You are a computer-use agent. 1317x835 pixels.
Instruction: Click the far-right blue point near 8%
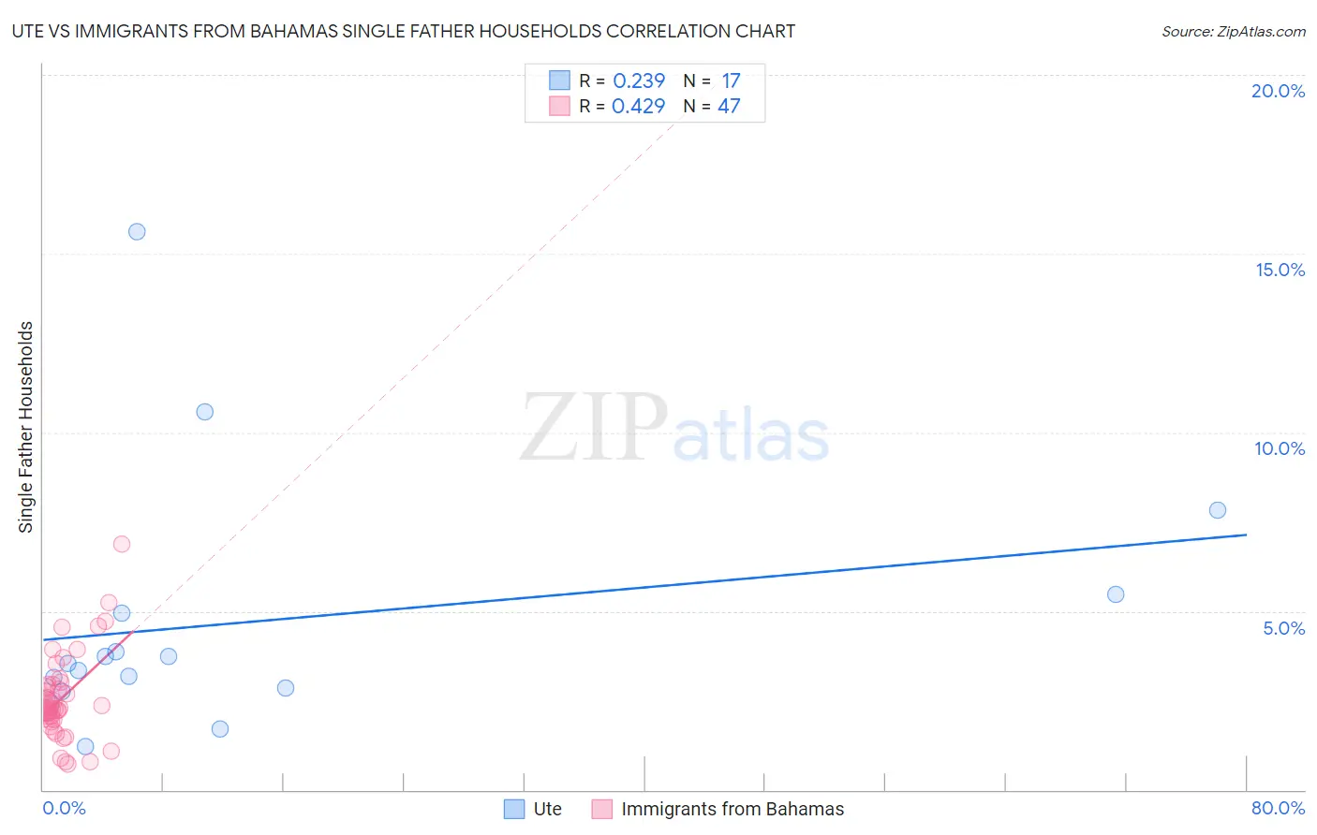1218,510
